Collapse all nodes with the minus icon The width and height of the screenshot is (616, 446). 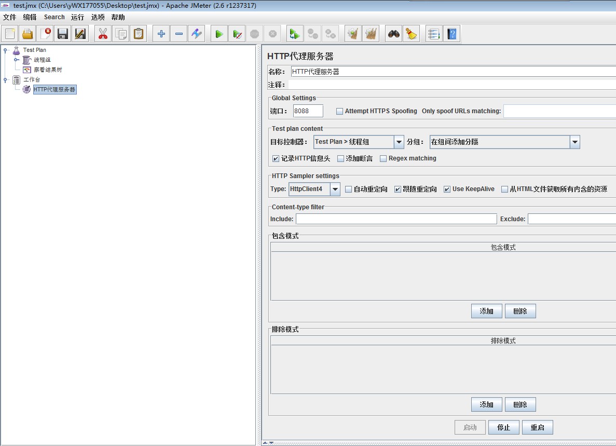[x=179, y=34]
